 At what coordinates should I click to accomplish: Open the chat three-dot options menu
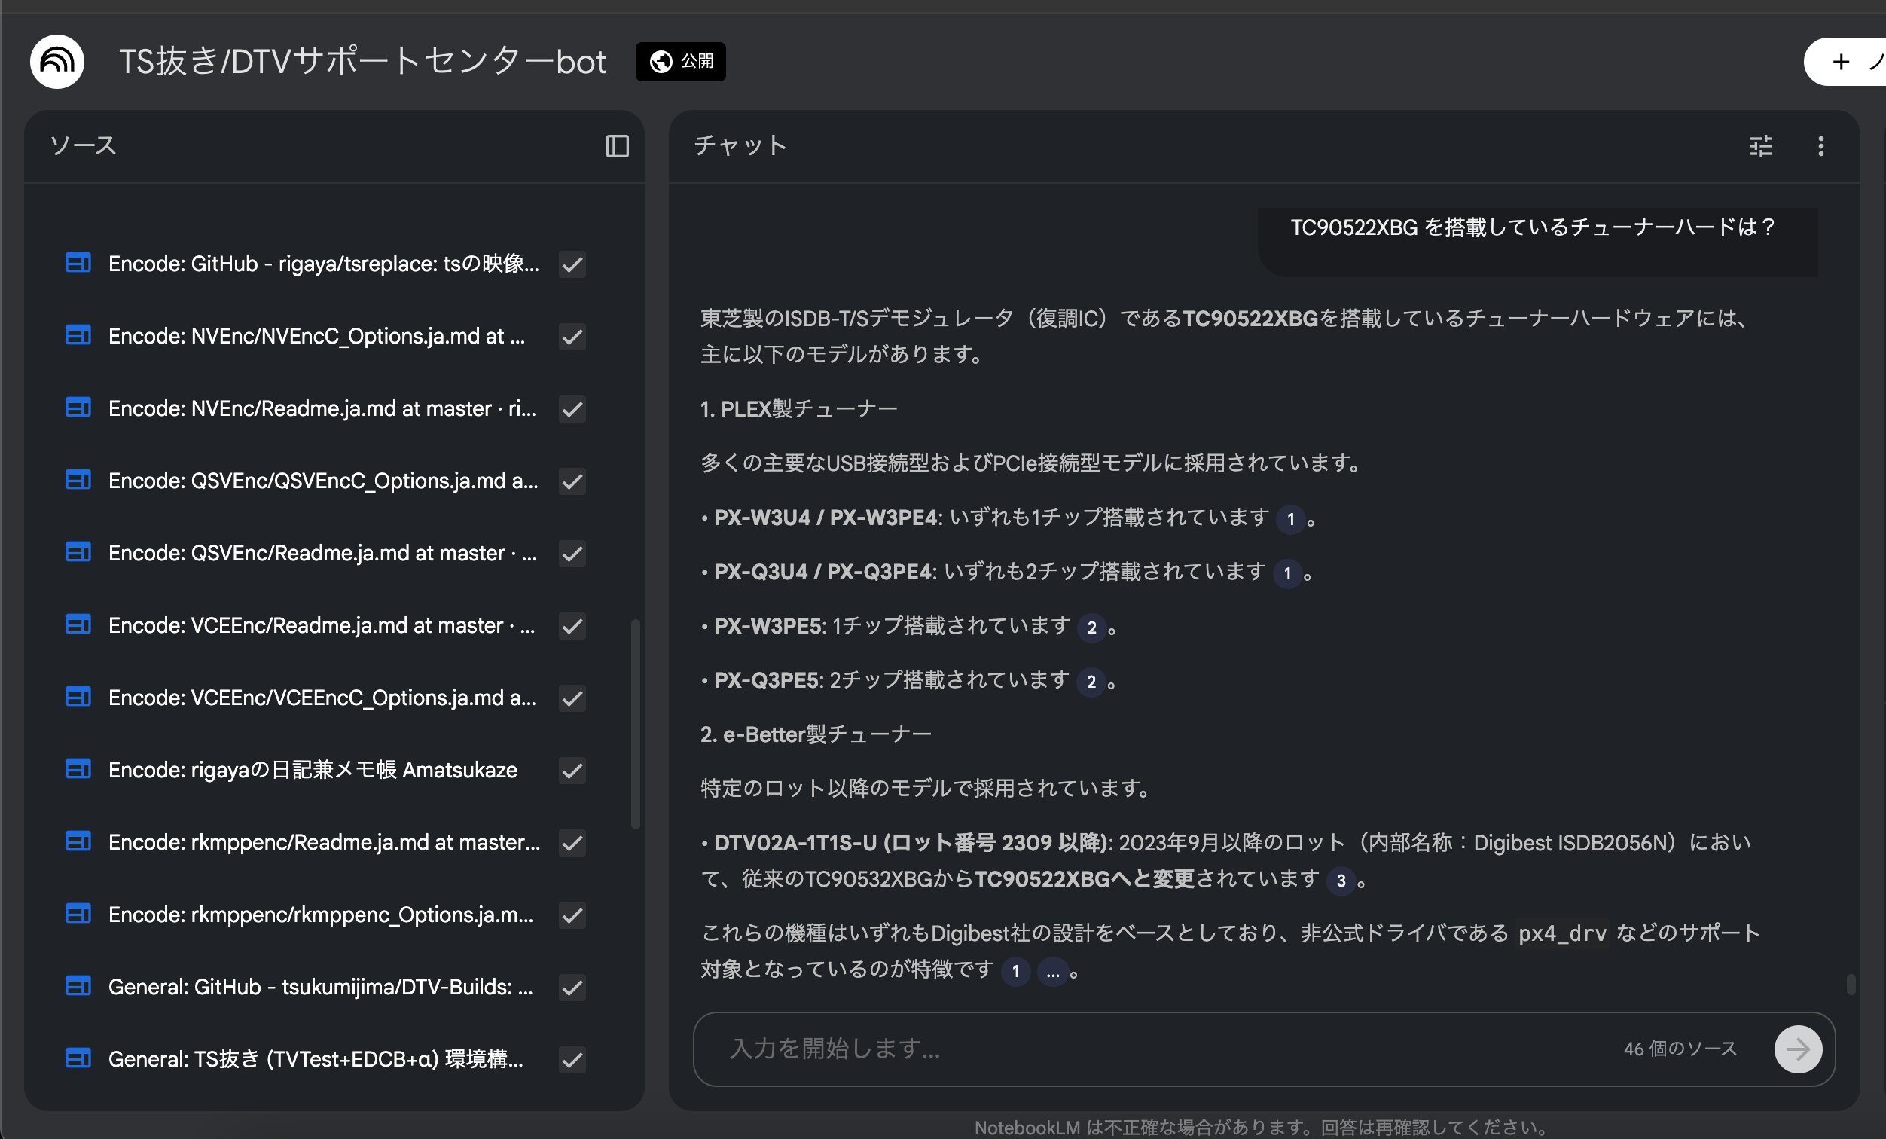click(x=1821, y=145)
